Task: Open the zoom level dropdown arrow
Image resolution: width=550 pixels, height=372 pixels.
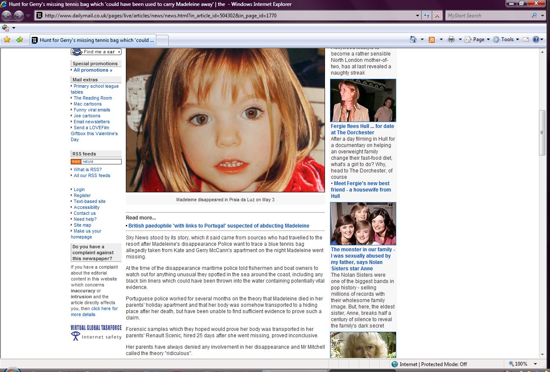Action: (x=536, y=364)
